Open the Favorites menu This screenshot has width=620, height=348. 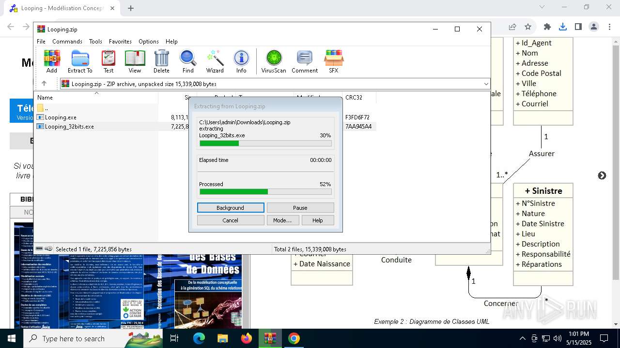120,42
